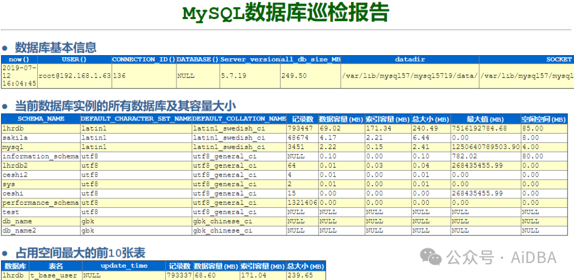Screen dimensions: 574x280
Task: Select index size value 171.34
Action: pos(388,128)
